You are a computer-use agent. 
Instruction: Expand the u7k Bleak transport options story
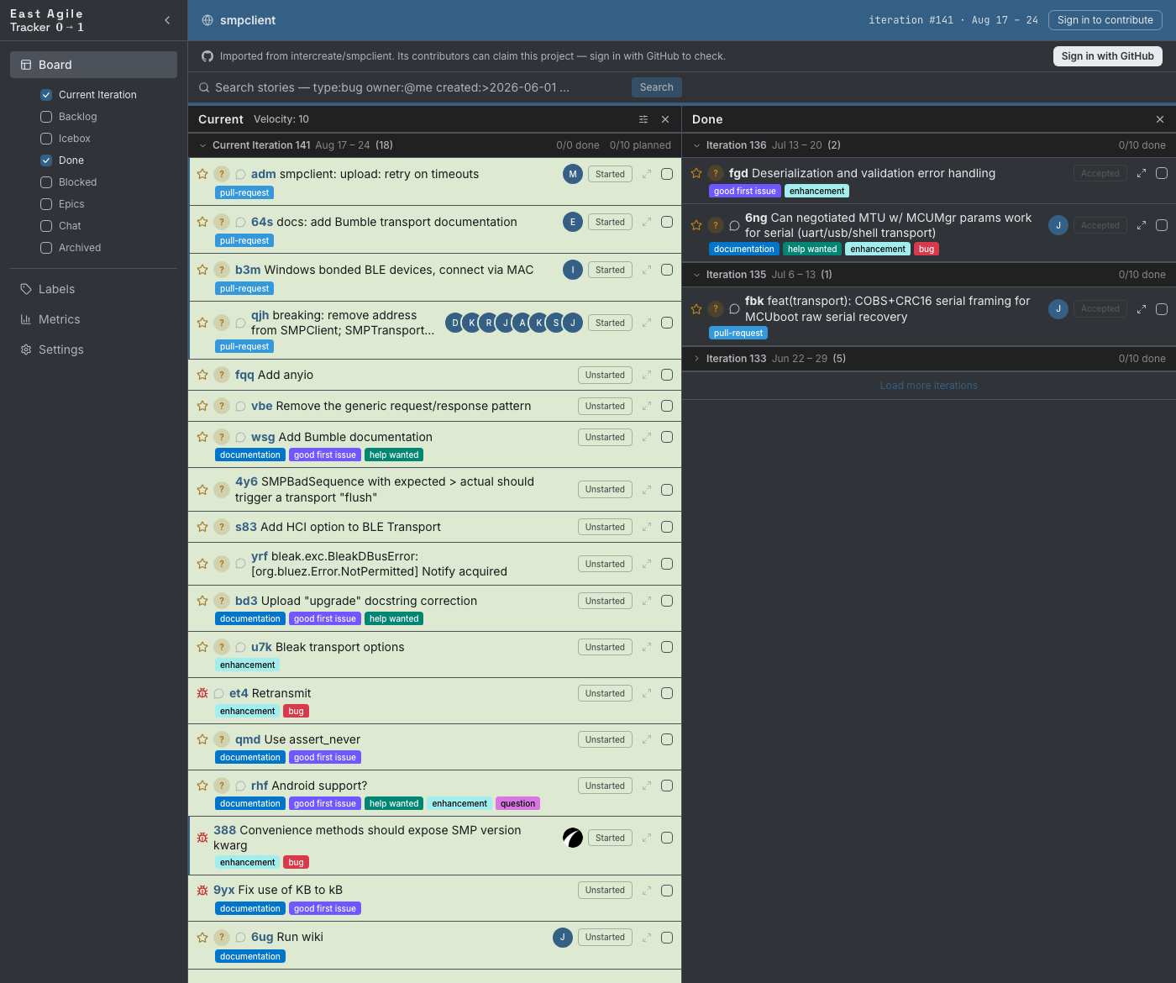647,647
